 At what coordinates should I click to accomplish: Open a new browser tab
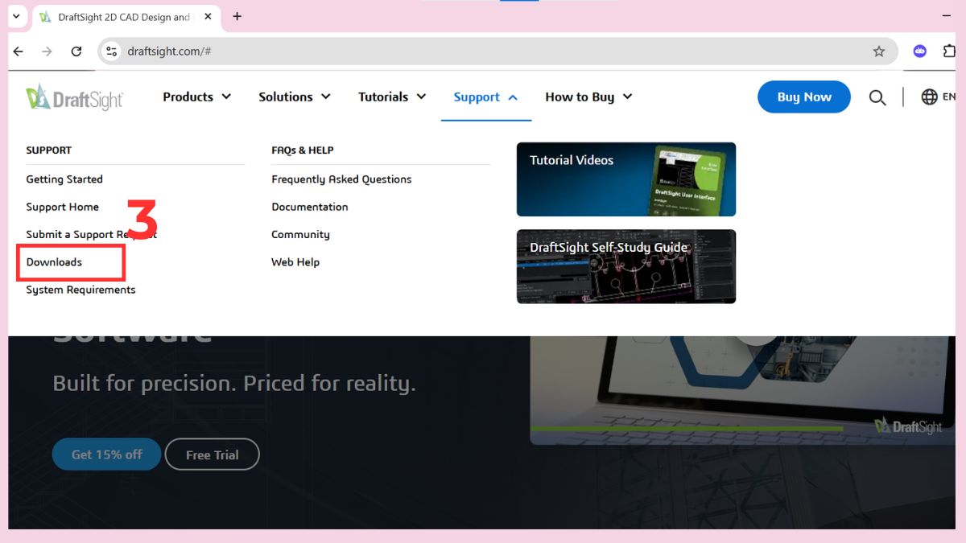click(237, 16)
